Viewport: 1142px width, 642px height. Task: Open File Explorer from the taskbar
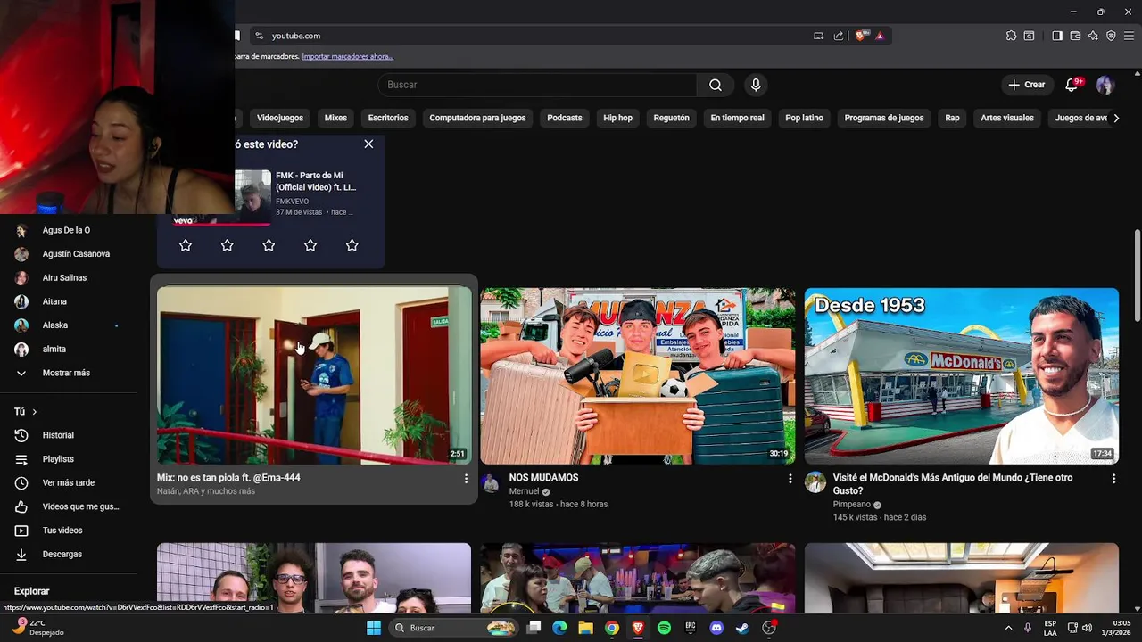pos(585,628)
